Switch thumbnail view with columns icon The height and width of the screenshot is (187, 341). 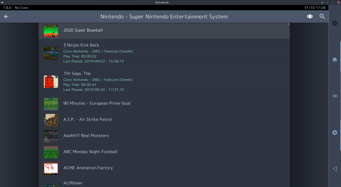click(310, 17)
